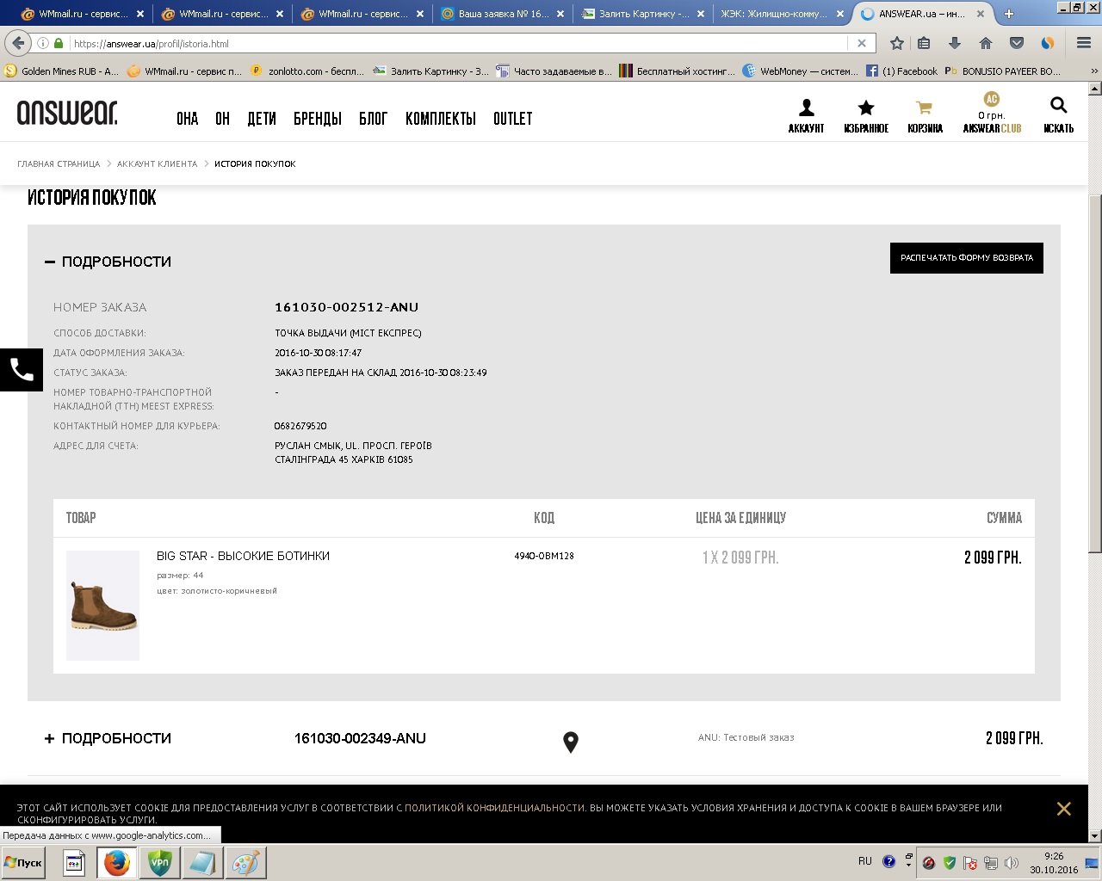
Task: Open the ДЕТИ menu
Action: coord(262,120)
